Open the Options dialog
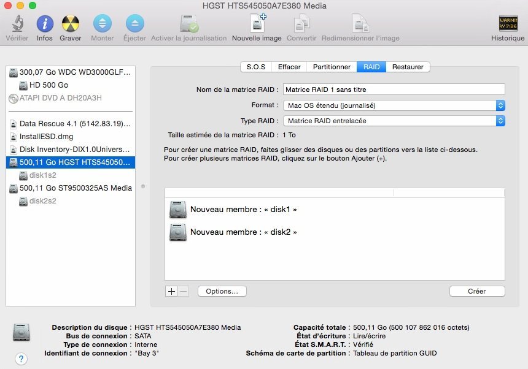This screenshot has height=369, width=528. click(x=222, y=291)
